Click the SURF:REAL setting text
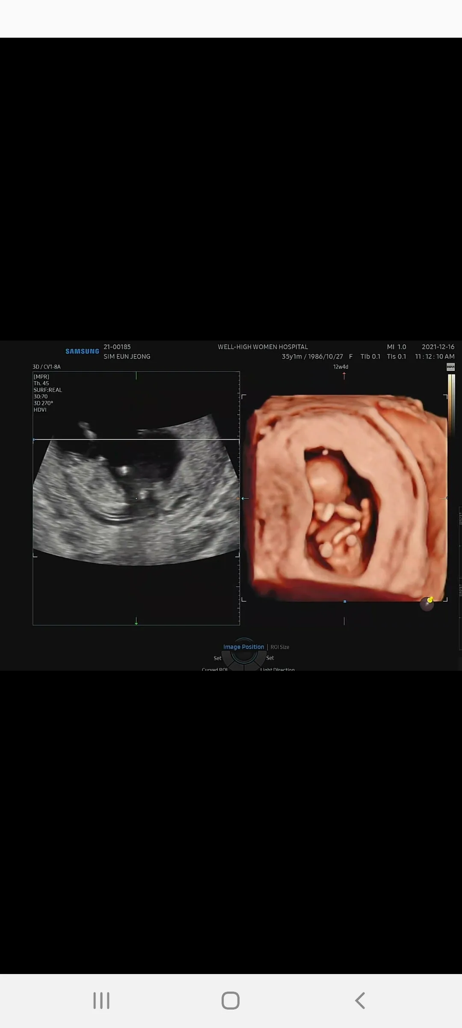This screenshot has width=462, height=1028. (48, 390)
